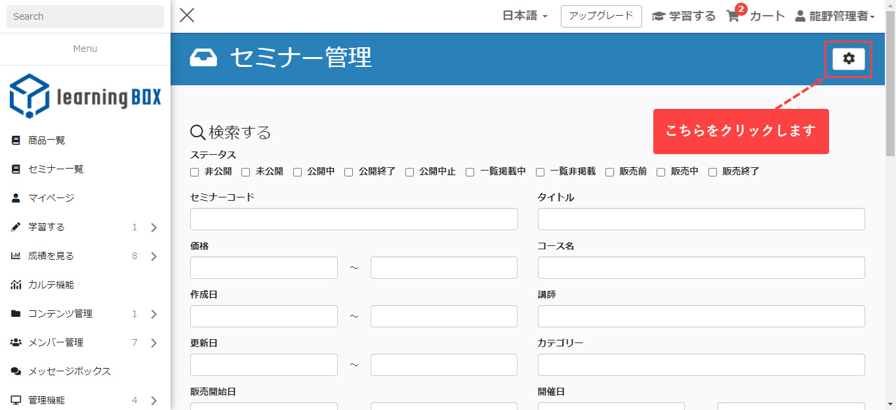Expand the コンテンツ管理 submenu chevron
896x410 pixels.
153,314
